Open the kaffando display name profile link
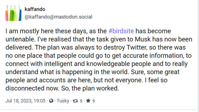This screenshot has height=112, width=199. [x=35, y=9]
